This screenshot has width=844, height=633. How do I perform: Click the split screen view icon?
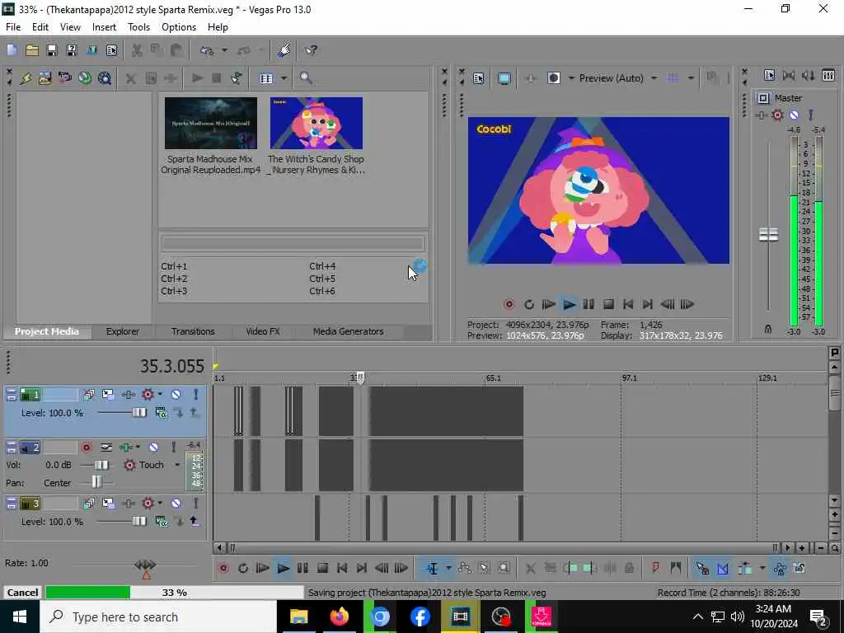tap(554, 78)
